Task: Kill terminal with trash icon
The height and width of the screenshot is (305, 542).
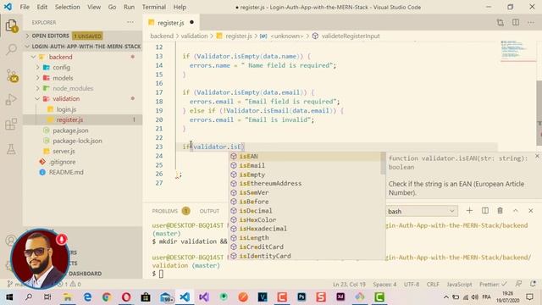Action: [x=500, y=211]
